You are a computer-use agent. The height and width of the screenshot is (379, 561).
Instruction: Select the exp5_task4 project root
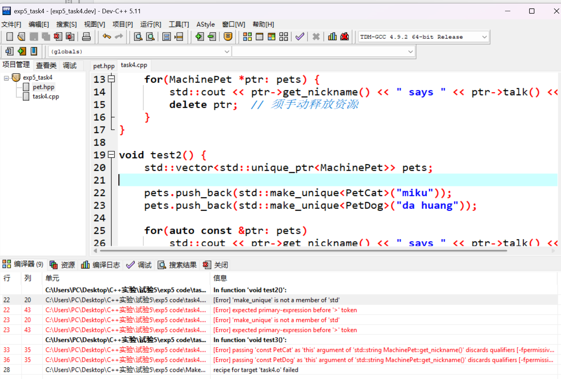tap(38, 78)
